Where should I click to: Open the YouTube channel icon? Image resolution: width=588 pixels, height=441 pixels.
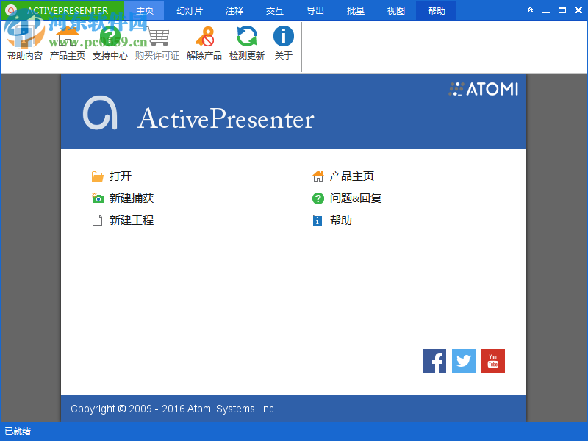pyautogui.click(x=492, y=361)
